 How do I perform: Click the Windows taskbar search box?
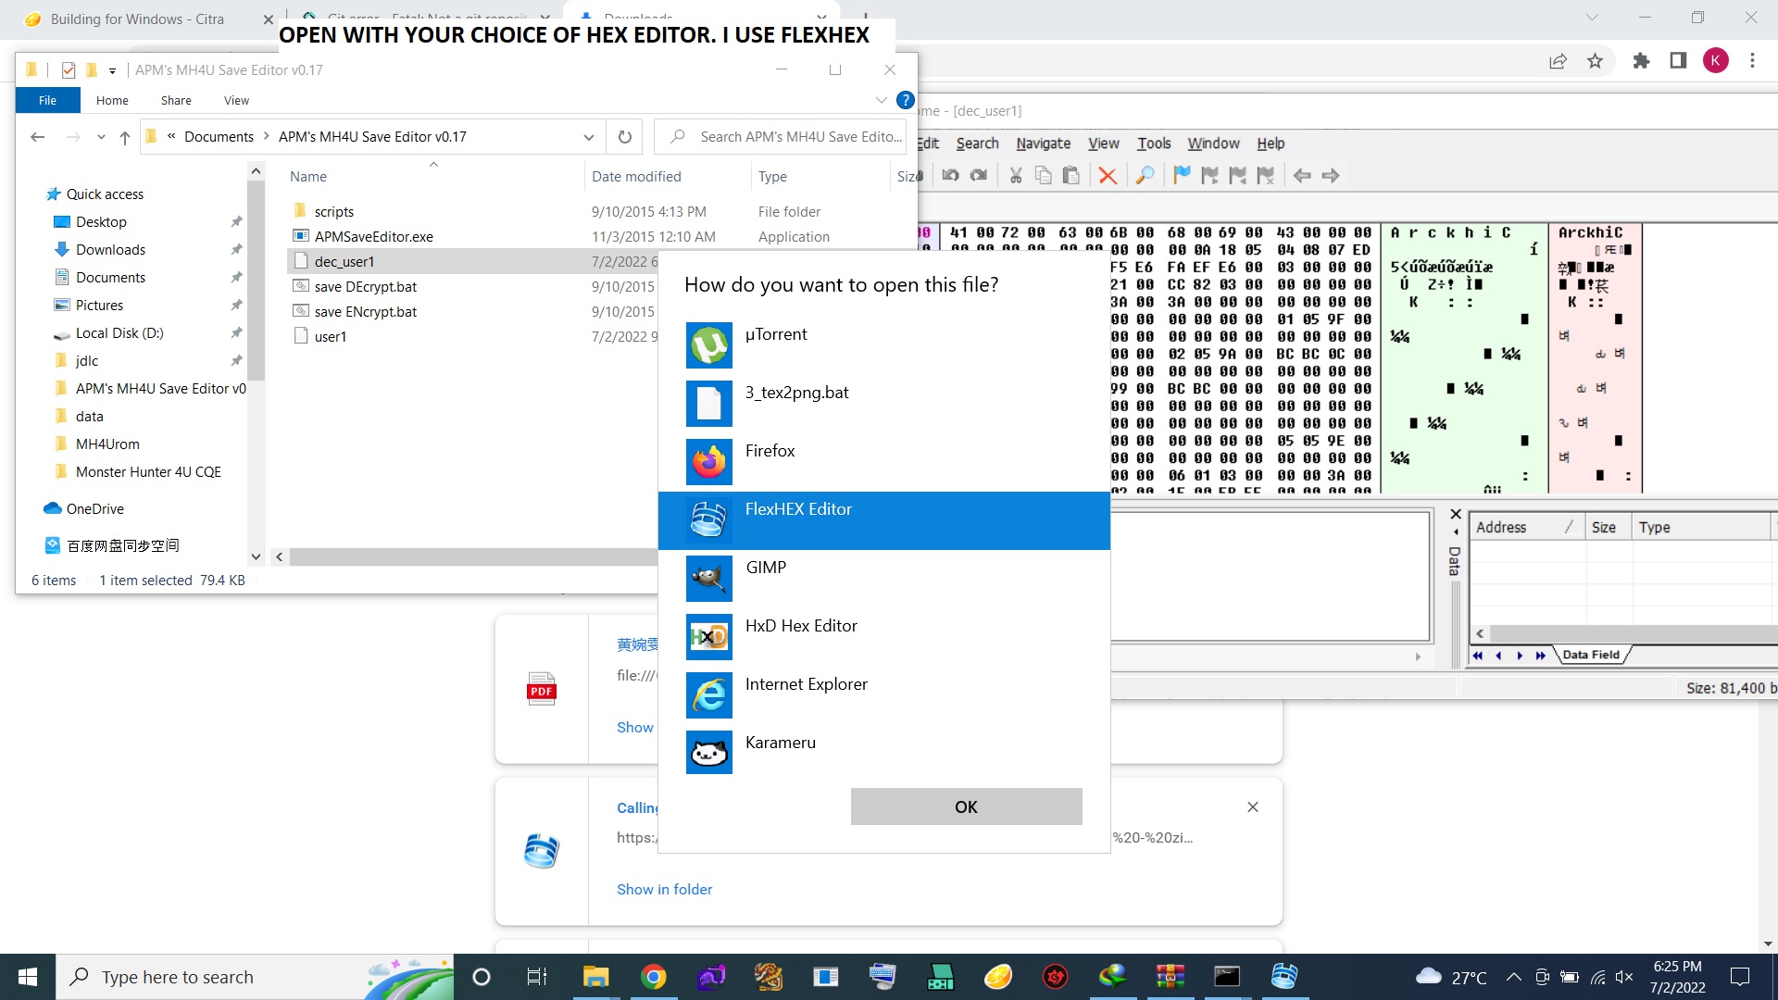pyautogui.click(x=257, y=977)
